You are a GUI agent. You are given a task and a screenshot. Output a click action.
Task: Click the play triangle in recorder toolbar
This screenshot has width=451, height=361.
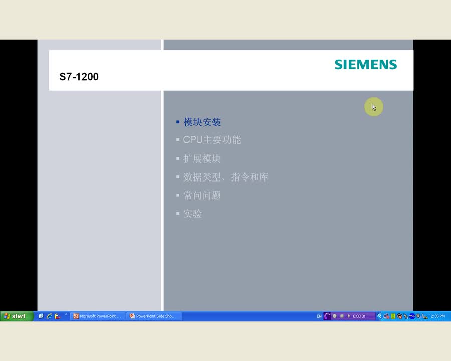pyautogui.click(x=349, y=316)
